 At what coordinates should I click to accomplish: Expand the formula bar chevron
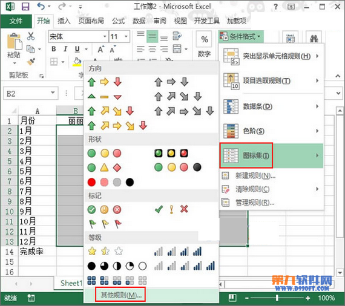(338, 93)
